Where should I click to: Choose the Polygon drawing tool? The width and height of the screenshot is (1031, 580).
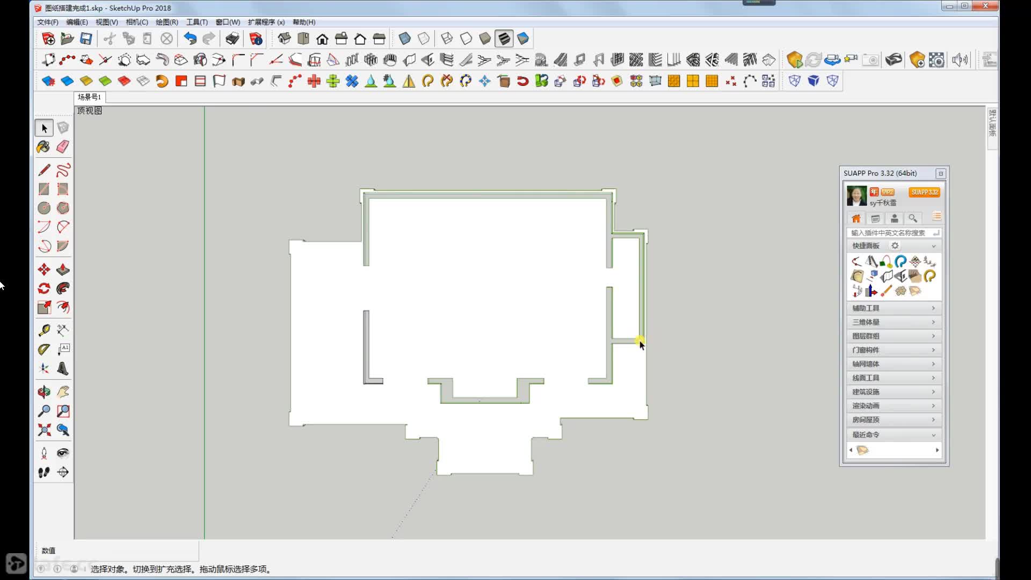click(x=63, y=208)
